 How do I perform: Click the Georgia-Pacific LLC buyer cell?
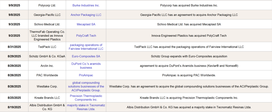click(47, 15)
